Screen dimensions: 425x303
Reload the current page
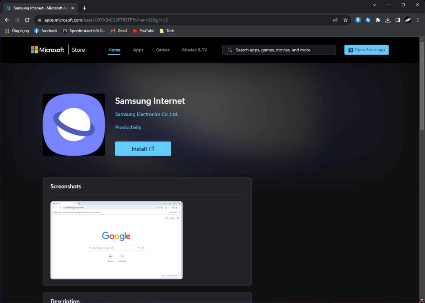tap(27, 20)
